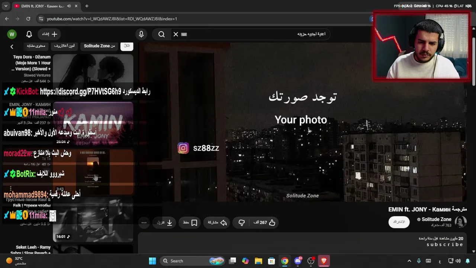The image size is (476, 268).
Task: Open the YouTube Create menu
Action: click(x=49, y=34)
